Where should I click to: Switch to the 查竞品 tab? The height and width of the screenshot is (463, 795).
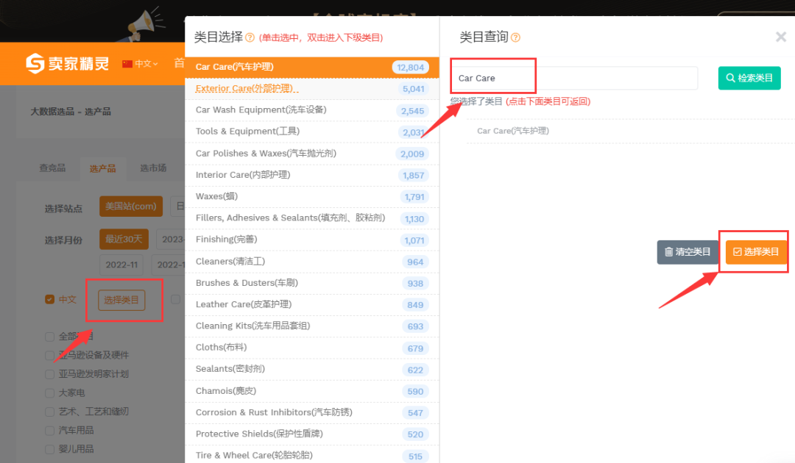pos(52,168)
